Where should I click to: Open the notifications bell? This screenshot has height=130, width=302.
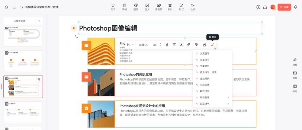click(296, 7)
